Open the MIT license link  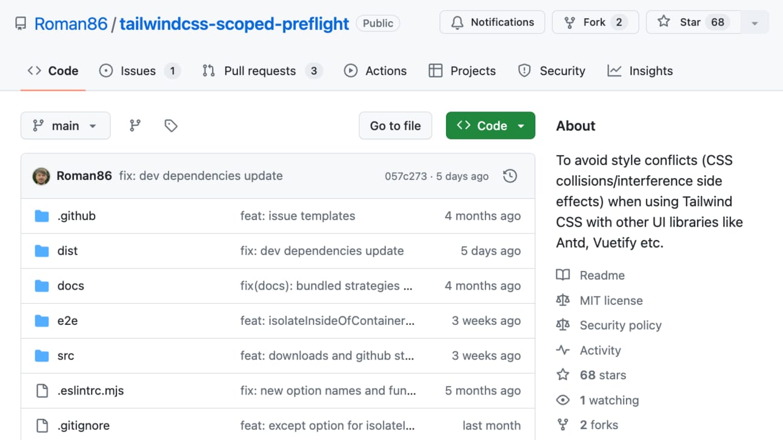(611, 301)
